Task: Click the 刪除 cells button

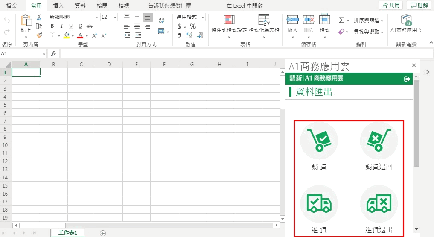Action: click(x=309, y=26)
